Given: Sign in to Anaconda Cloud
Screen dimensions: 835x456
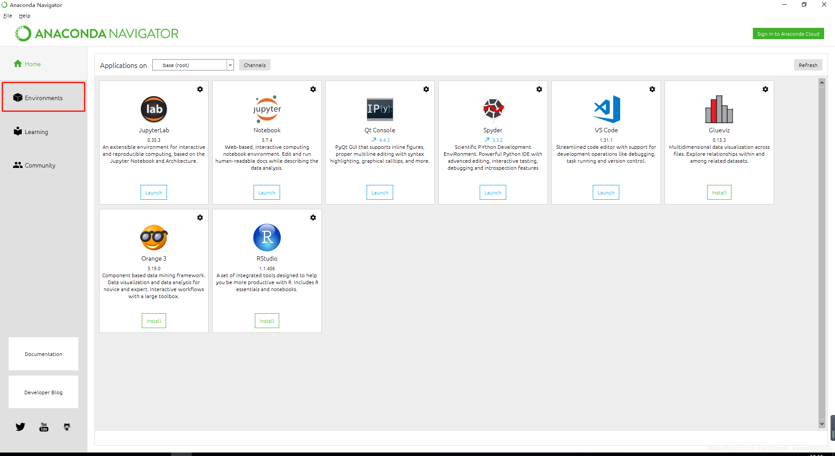Looking at the screenshot, I should (788, 34).
